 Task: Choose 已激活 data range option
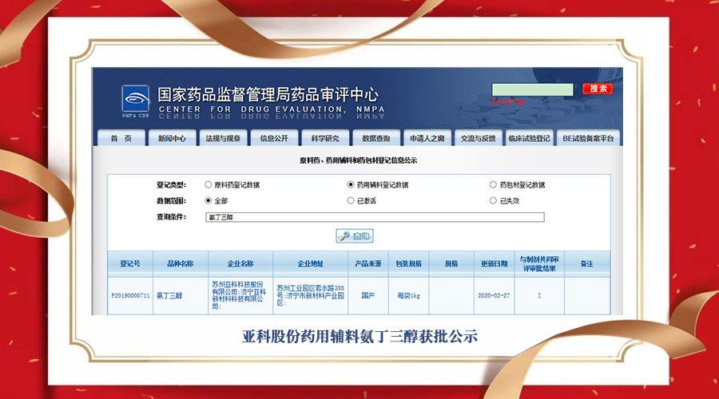(x=351, y=201)
